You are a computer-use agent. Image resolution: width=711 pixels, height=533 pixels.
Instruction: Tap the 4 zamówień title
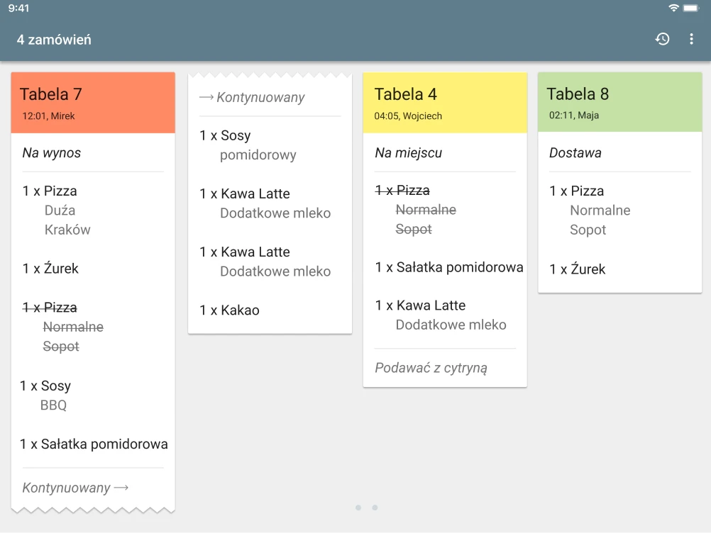coord(54,40)
